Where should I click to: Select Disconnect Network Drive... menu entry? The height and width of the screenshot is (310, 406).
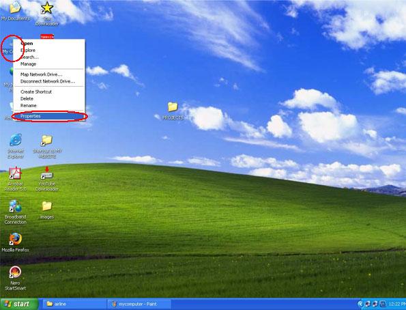[49, 81]
